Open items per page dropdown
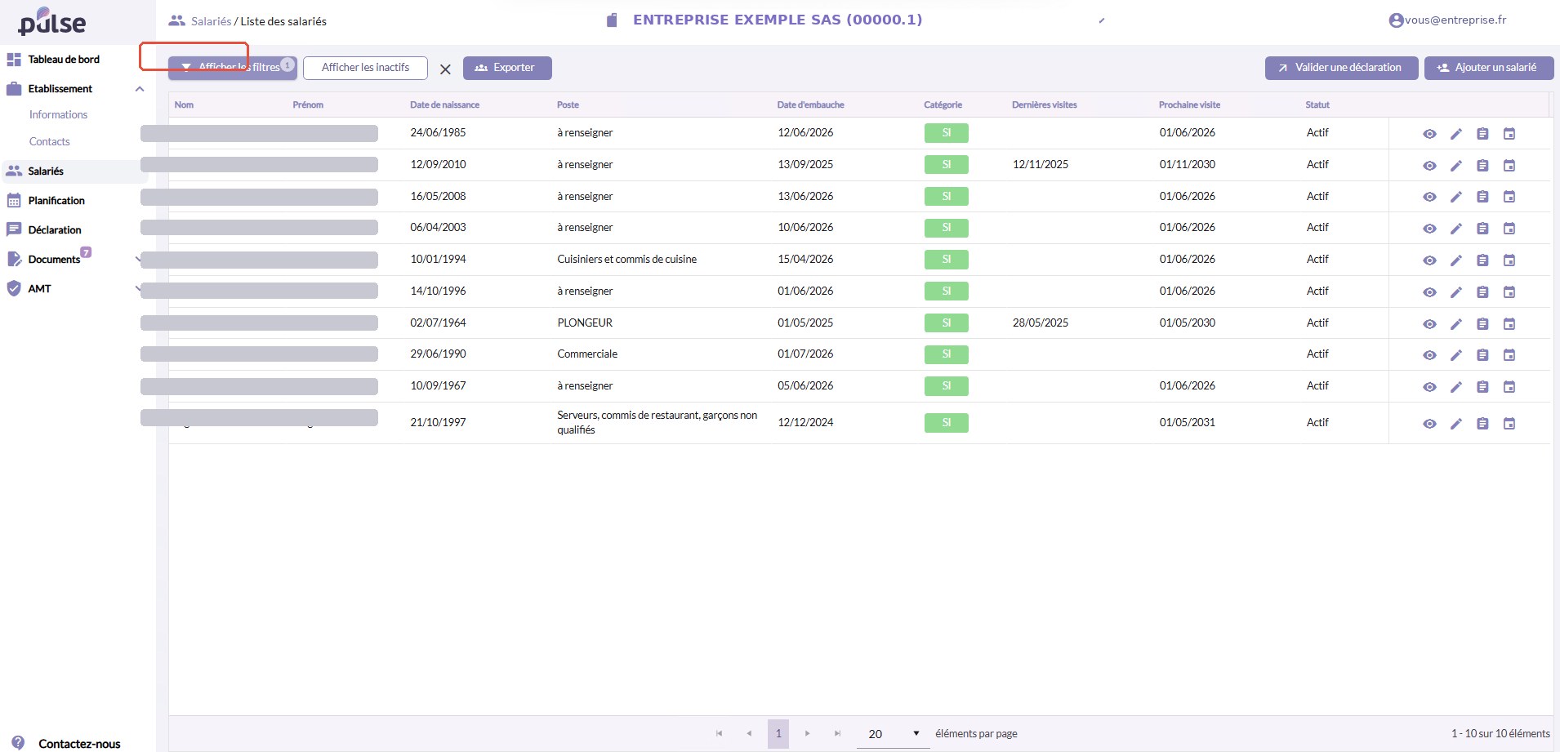The width and height of the screenshot is (1560, 752). 893,734
